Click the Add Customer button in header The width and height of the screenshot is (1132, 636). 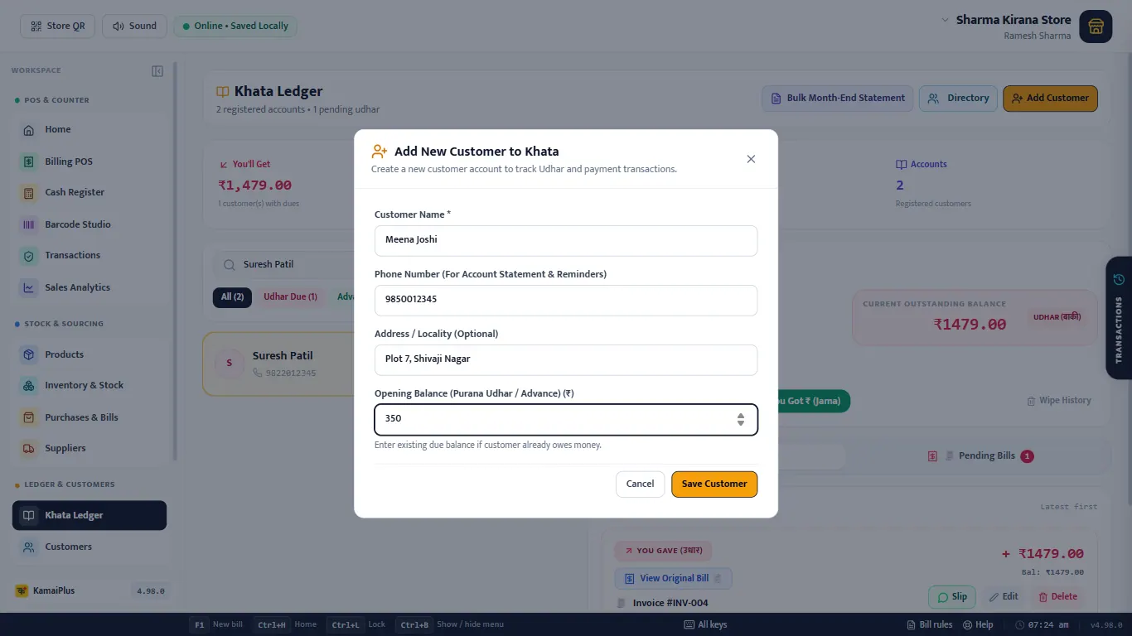click(1050, 99)
